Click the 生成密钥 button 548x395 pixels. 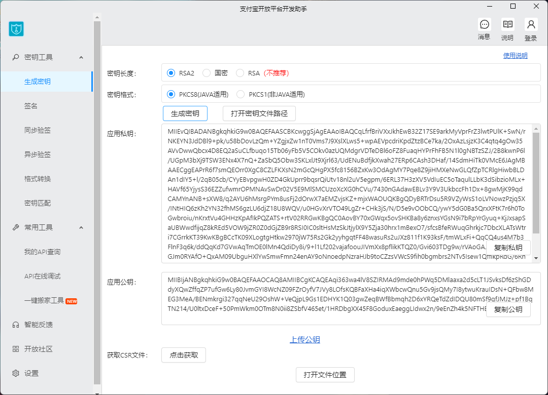[x=185, y=113]
